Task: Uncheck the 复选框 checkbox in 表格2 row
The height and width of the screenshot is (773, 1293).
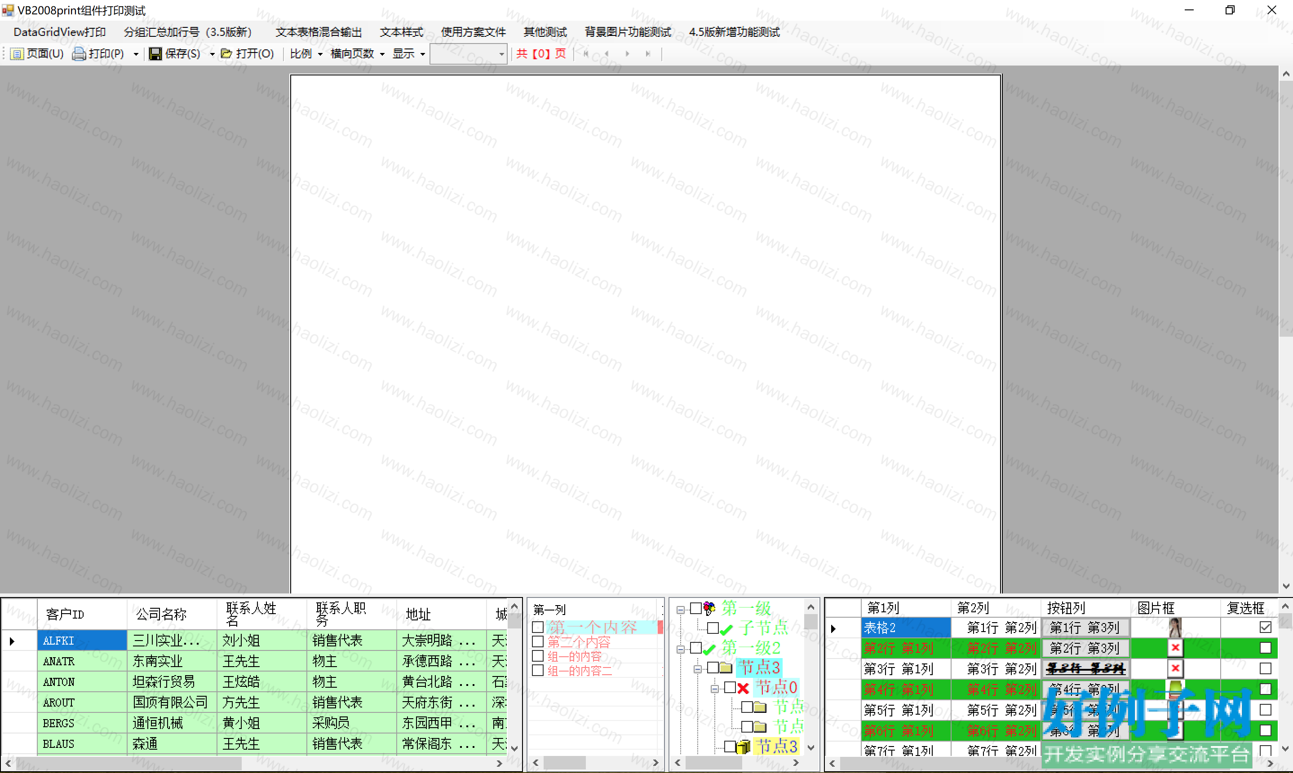Action: 1266,627
